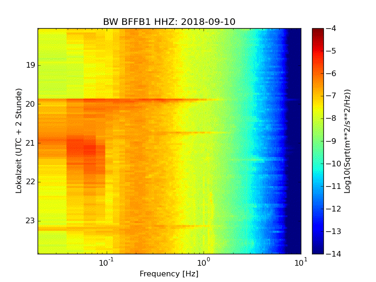Click the x-axis tick label 10^0

click(x=204, y=262)
